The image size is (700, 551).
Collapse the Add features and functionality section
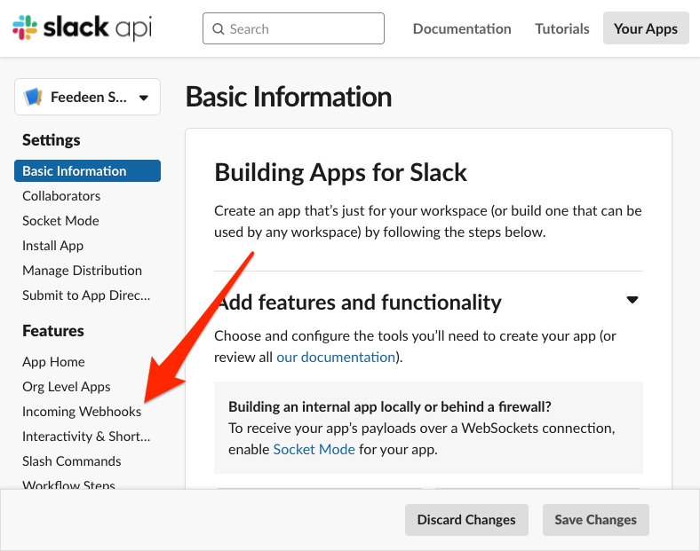(x=632, y=301)
